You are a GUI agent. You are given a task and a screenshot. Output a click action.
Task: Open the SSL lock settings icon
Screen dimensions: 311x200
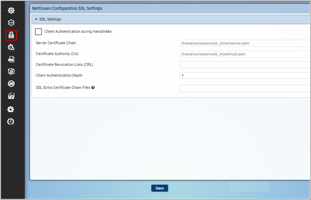[11, 36]
